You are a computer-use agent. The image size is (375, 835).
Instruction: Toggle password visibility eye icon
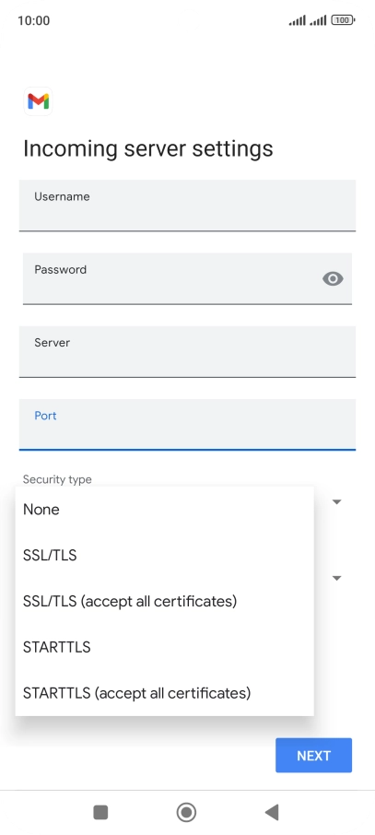pyautogui.click(x=333, y=278)
